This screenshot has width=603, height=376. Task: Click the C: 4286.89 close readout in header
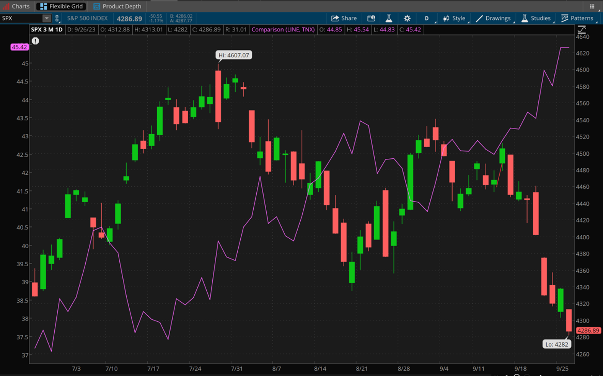point(206,30)
